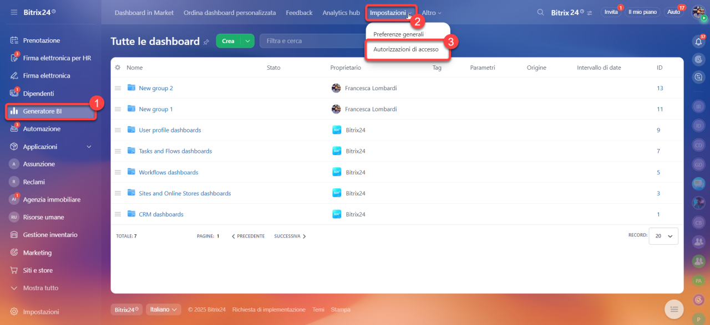Click the Temi footer link
The height and width of the screenshot is (325, 710).
[318, 309]
